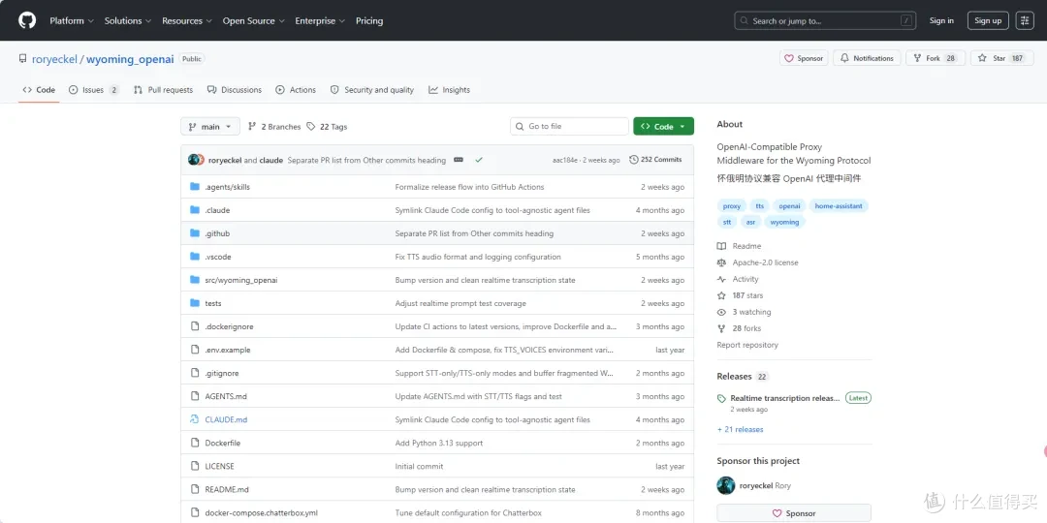Image resolution: width=1047 pixels, height=523 pixels.
Task: Click the GitHub logo icon
Action: point(27,20)
